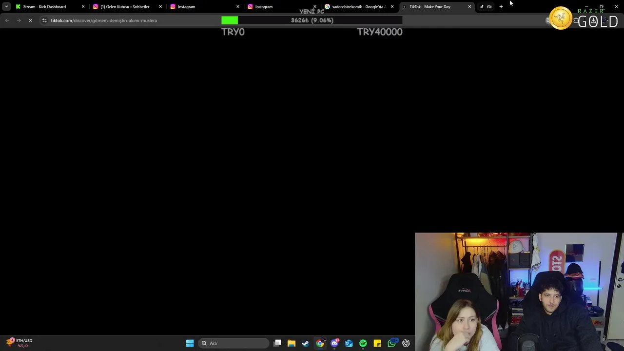Close the Stream - Kick Dashboard tab
The height and width of the screenshot is (351, 624).
click(x=83, y=7)
